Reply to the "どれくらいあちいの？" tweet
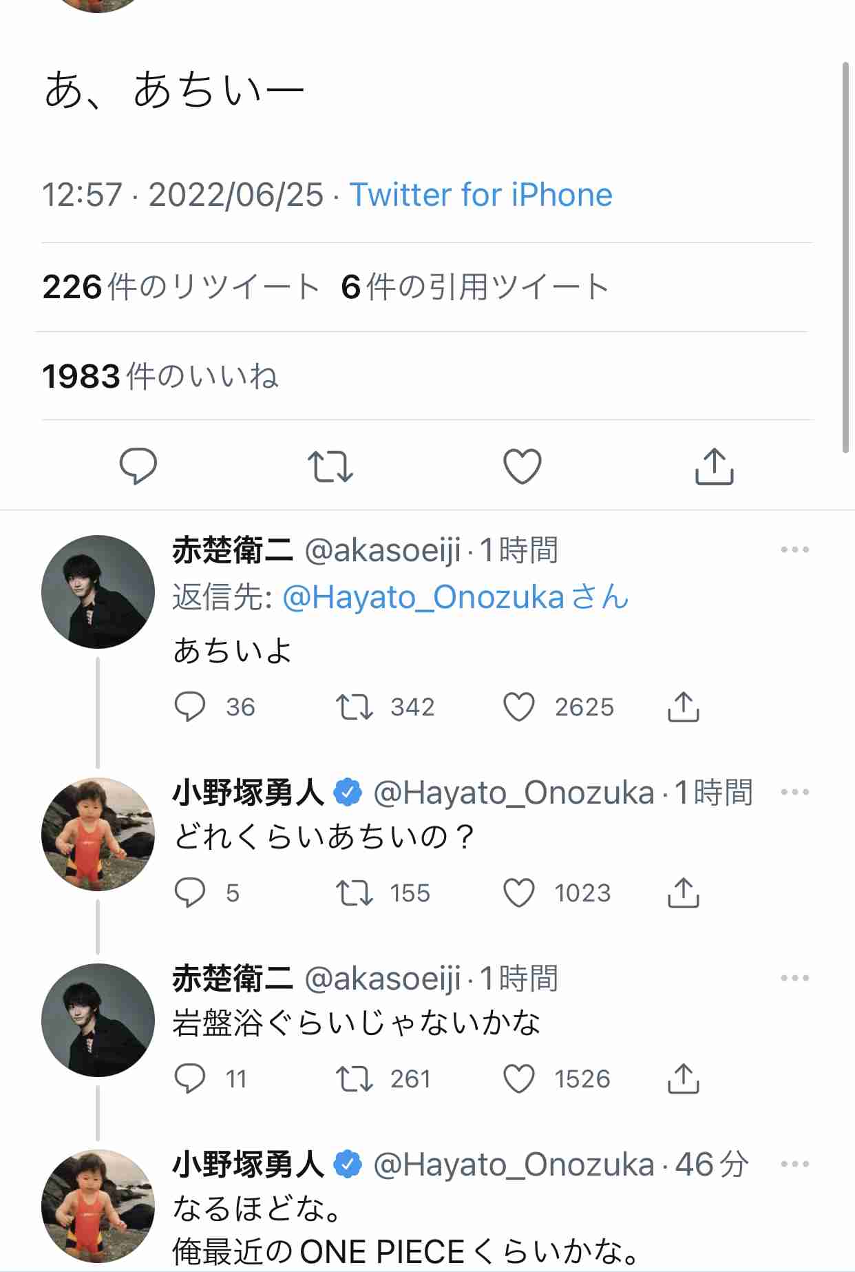855x1272 pixels. [x=189, y=893]
